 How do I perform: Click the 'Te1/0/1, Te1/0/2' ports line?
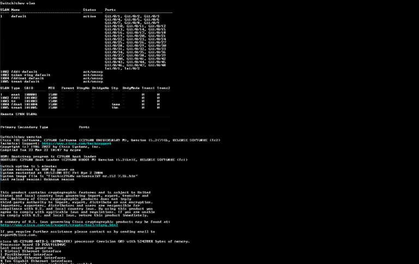[x=123, y=69]
